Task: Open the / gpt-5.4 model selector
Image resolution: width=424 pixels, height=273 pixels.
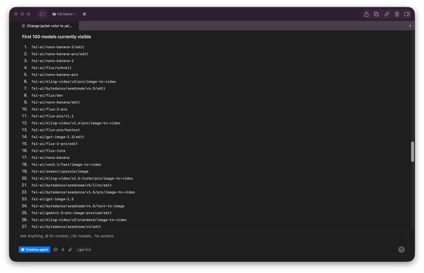Action: tap(84, 250)
